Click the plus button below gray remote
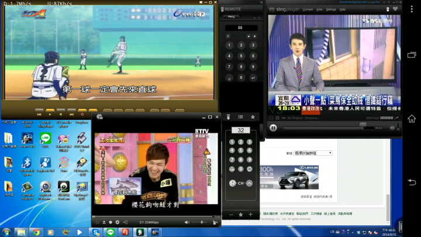The image size is (421, 237). tap(250, 214)
